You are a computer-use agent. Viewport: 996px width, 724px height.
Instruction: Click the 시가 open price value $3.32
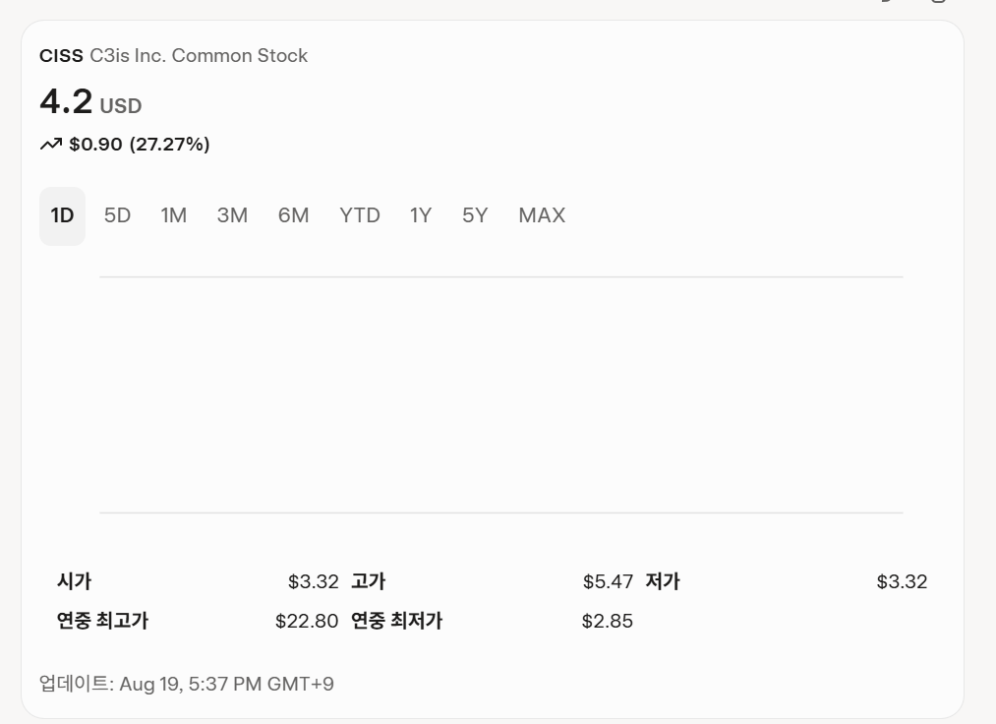tap(313, 581)
